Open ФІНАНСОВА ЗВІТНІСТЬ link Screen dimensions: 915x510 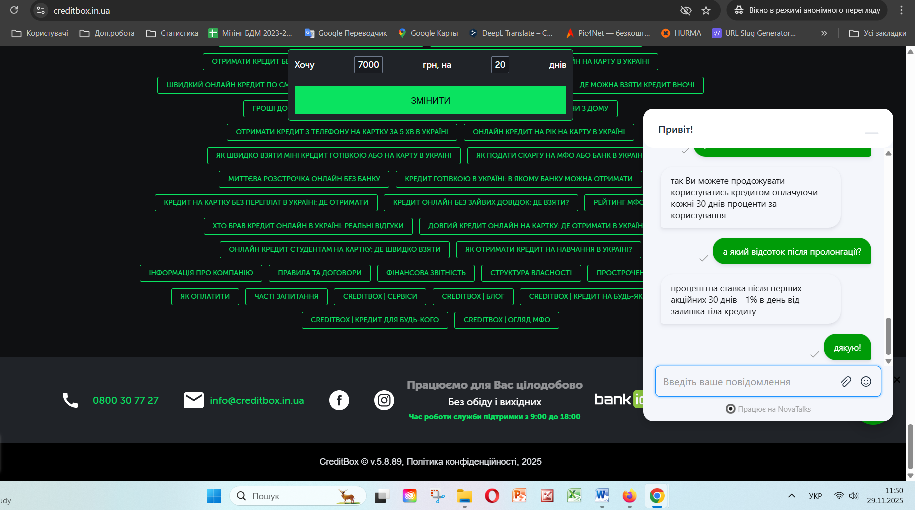click(x=426, y=273)
